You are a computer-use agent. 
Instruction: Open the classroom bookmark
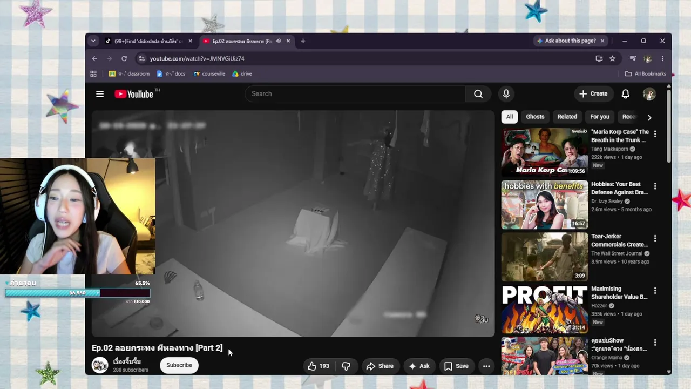[130, 73]
